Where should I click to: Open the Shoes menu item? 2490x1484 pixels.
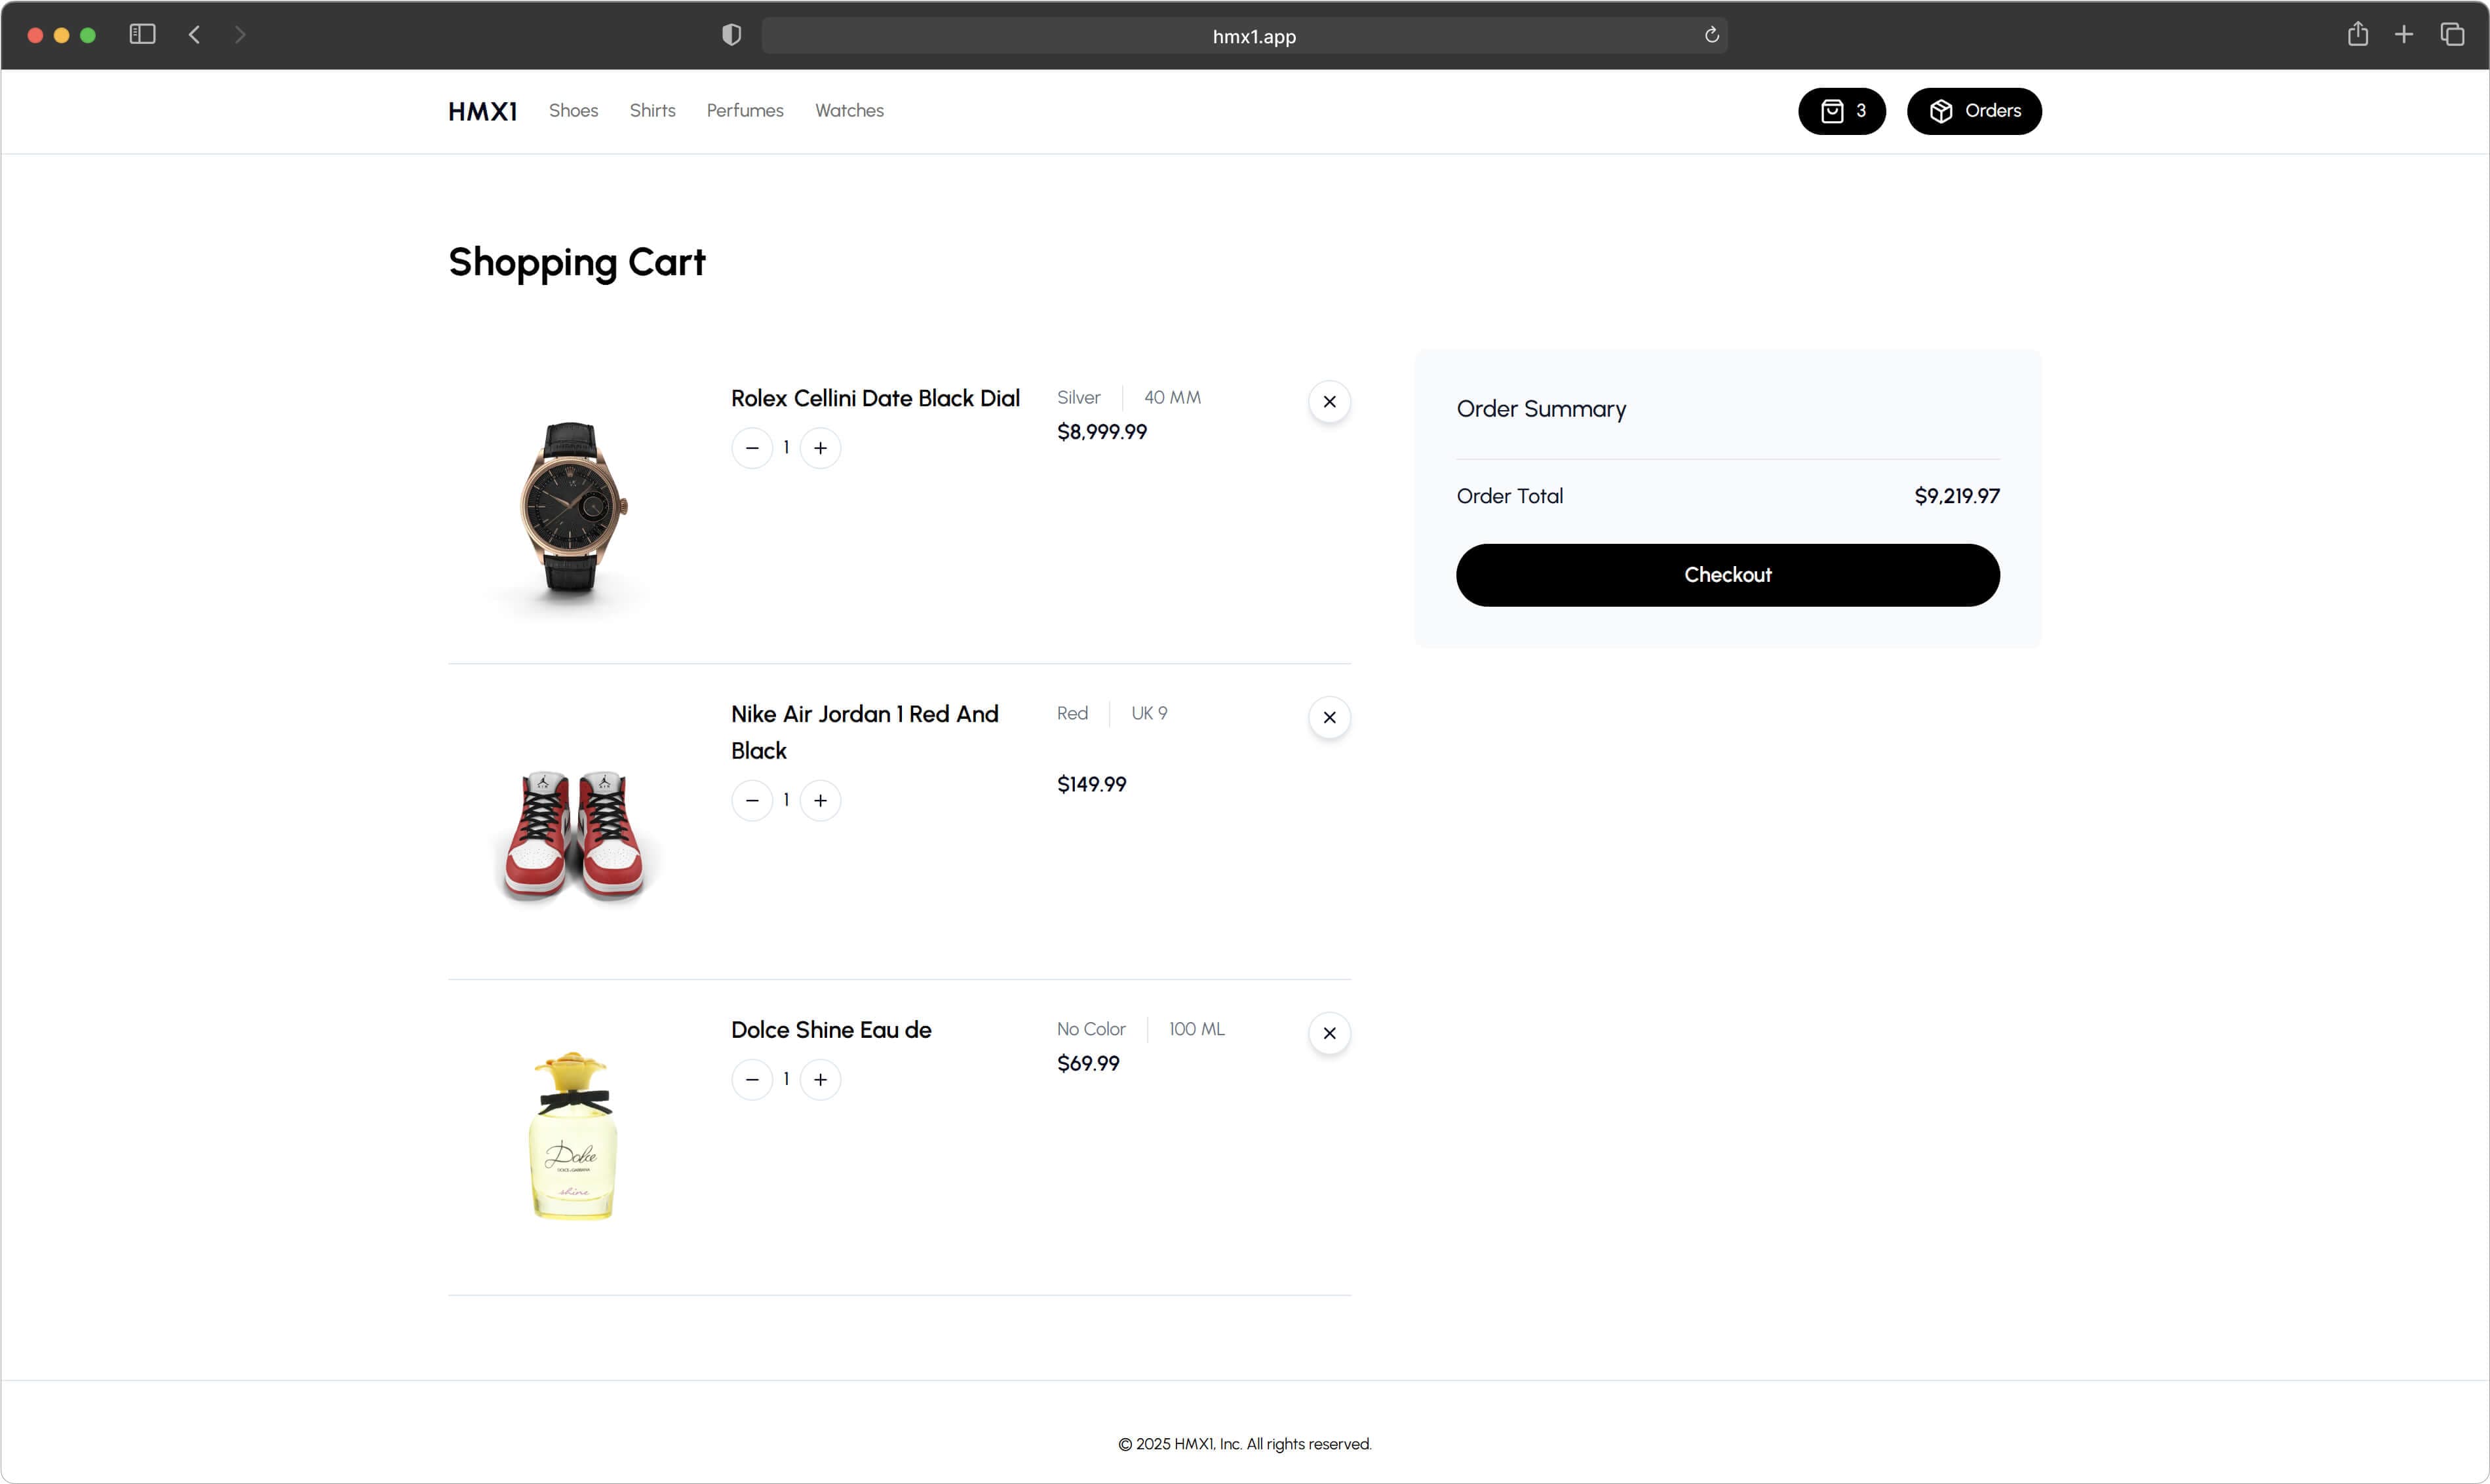[x=572, y=110]
